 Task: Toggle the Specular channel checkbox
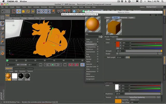[98, 64]
